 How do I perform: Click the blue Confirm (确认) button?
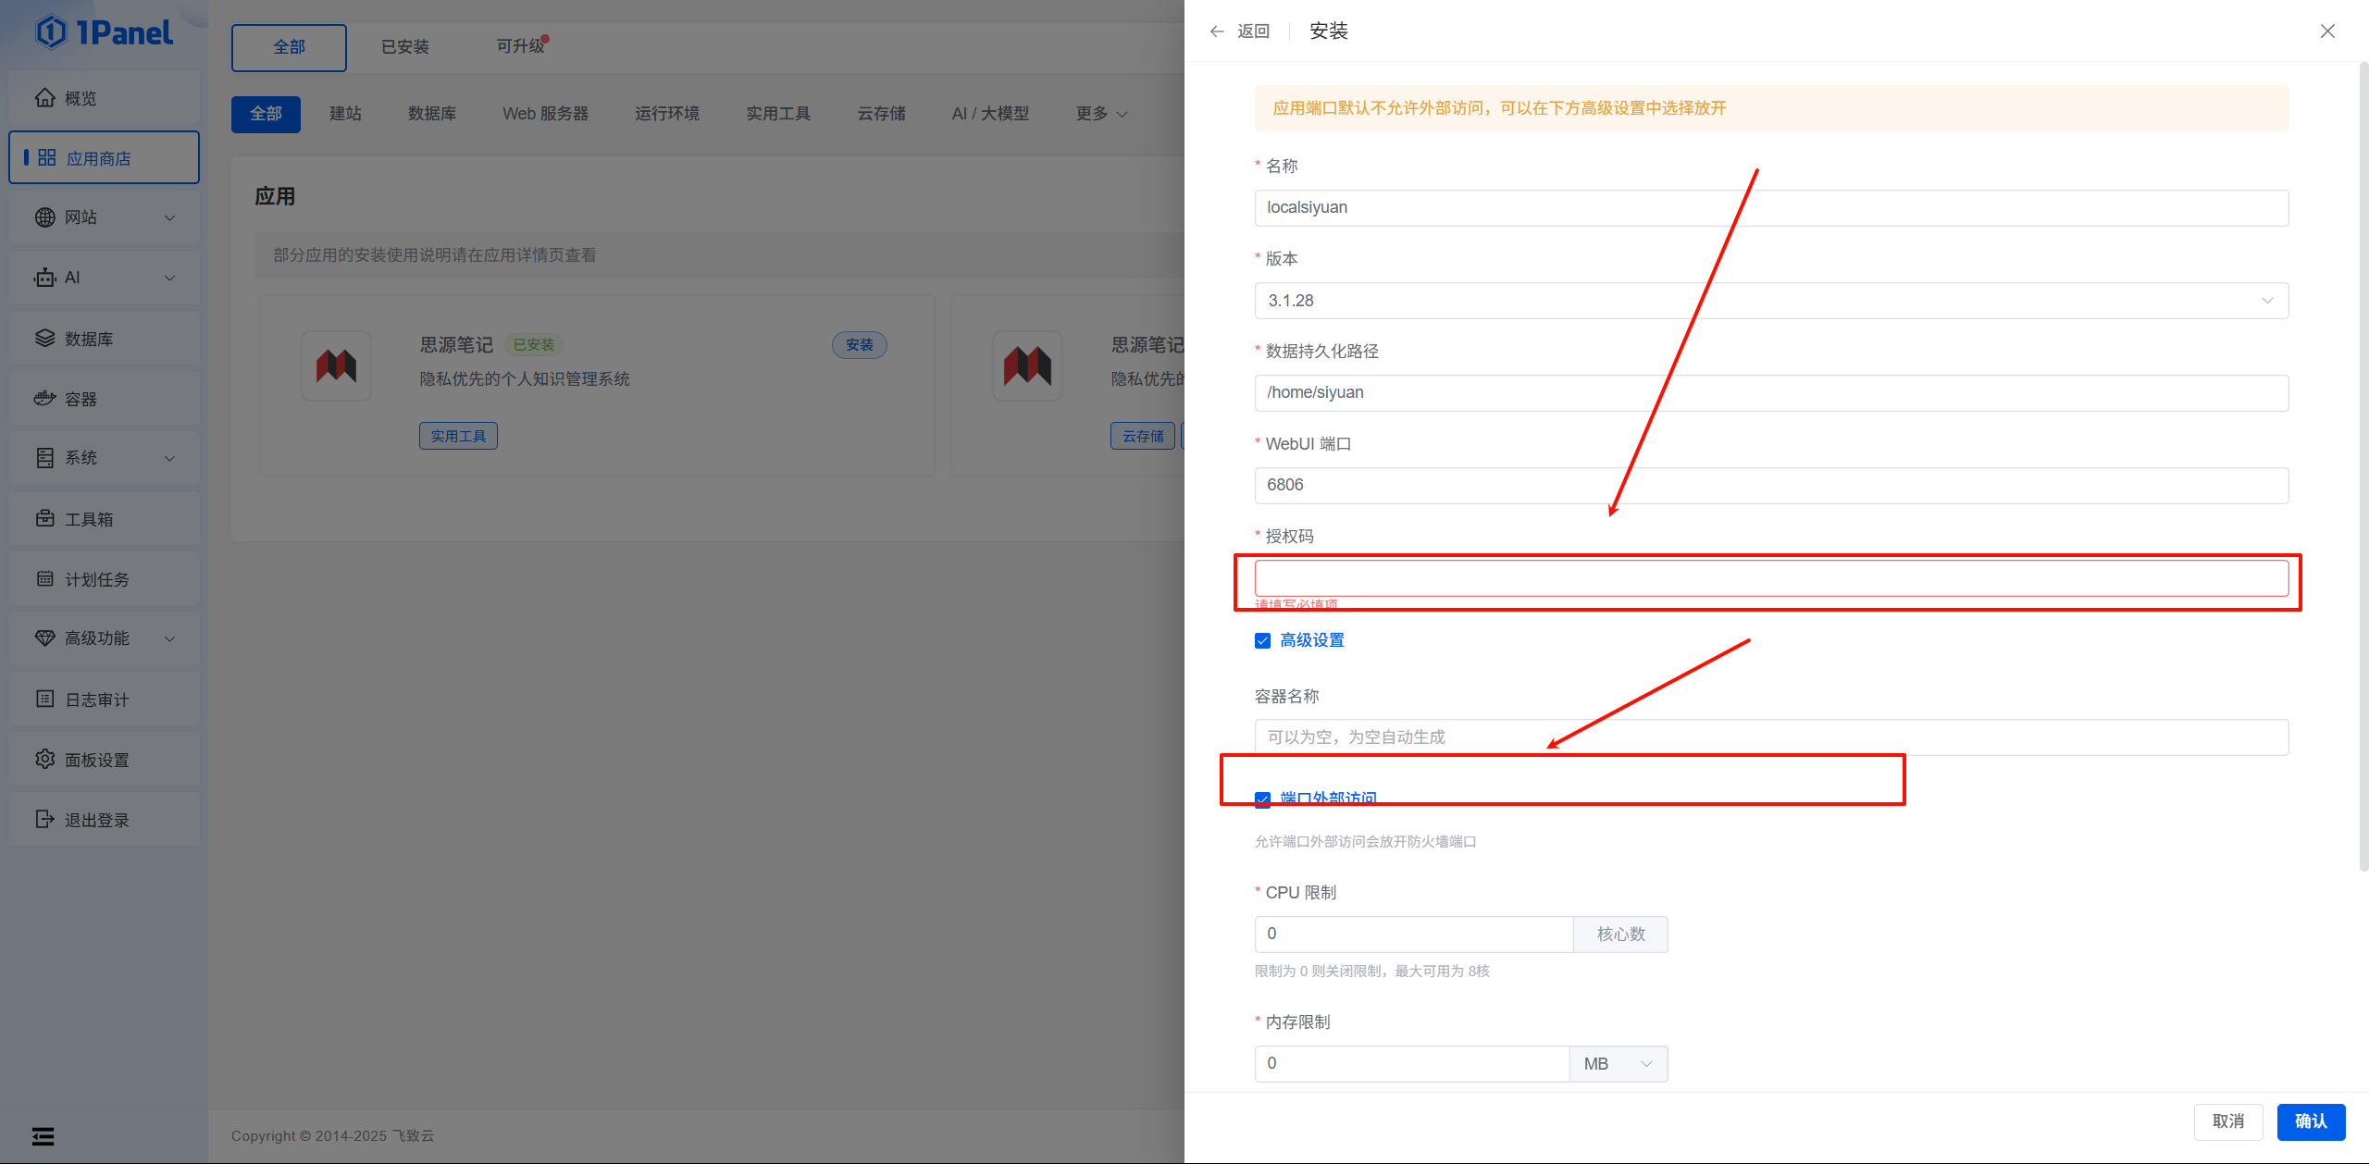click(2311, 1121)
